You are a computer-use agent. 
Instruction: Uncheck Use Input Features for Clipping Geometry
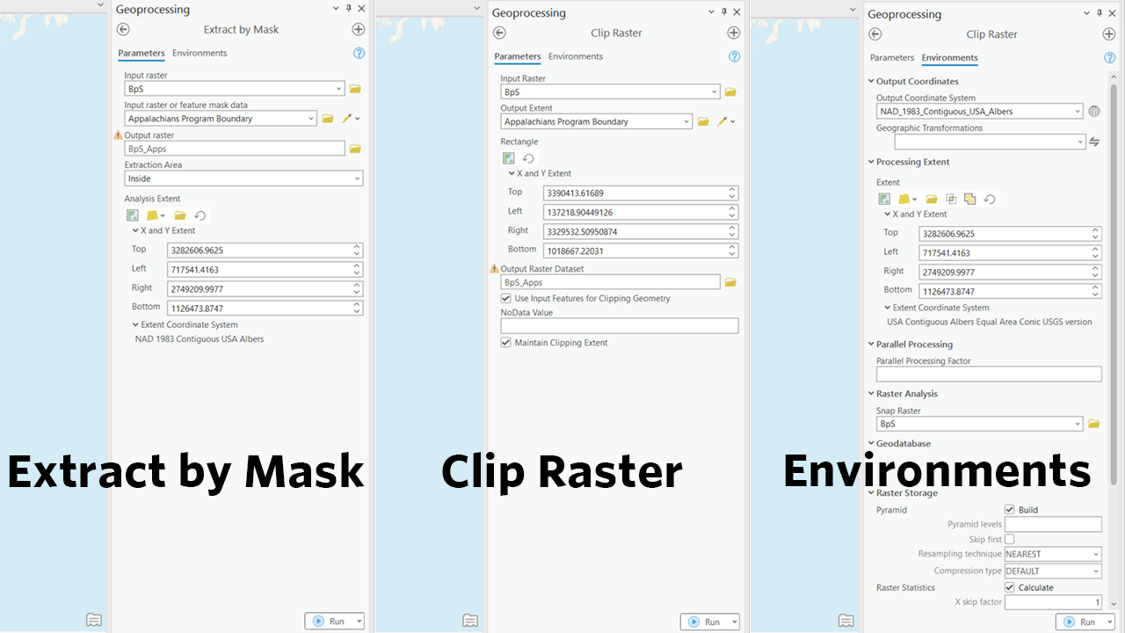coord(505,298)
